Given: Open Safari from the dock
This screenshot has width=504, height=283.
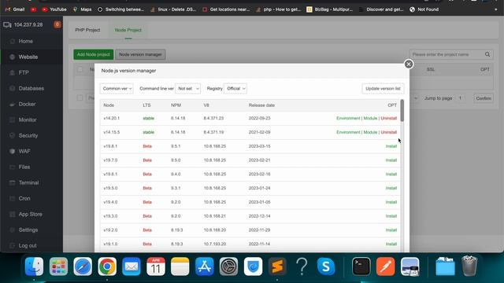Looking at the screenshot, I should (83, 266).
